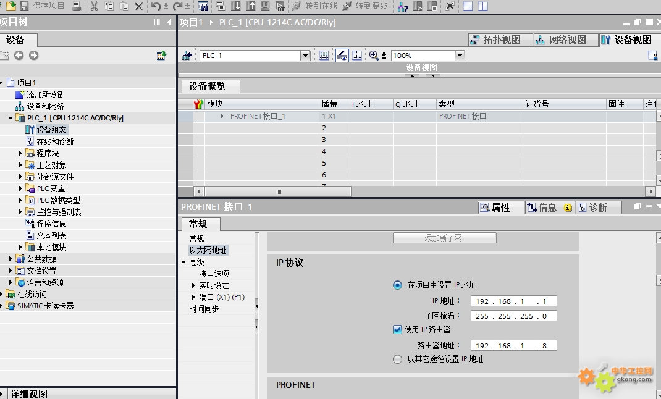The height and width of the screenshot is (399, 661).
Task: Expand the PLC 变量 node
Action: pos(20,188)
